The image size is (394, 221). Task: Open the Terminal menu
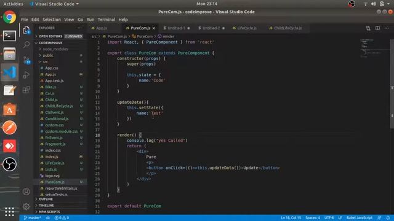[107, 20]
